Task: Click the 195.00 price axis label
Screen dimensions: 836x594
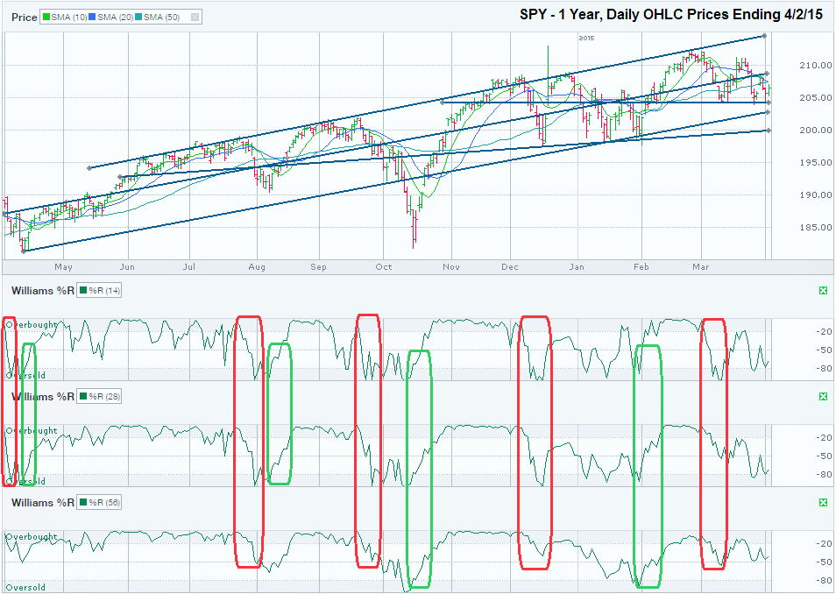Action: click(815, 163)
